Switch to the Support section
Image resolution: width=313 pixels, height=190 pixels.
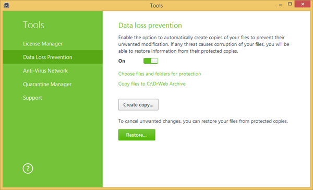click(x=32, y=98)
